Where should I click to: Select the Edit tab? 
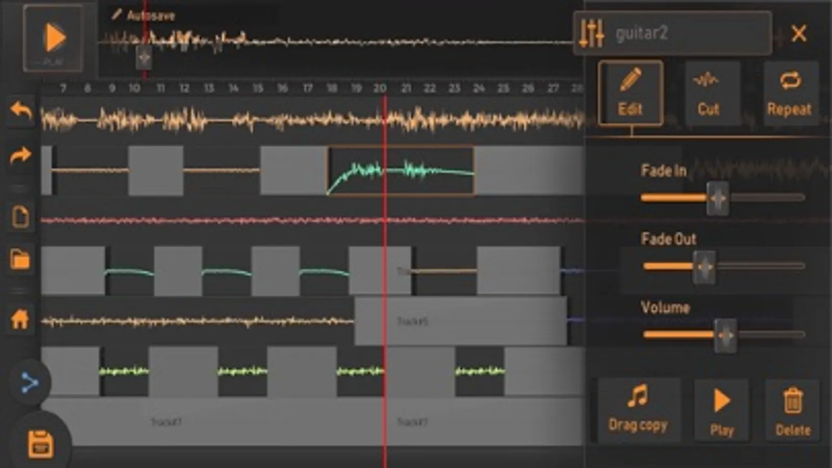point(630,93)
